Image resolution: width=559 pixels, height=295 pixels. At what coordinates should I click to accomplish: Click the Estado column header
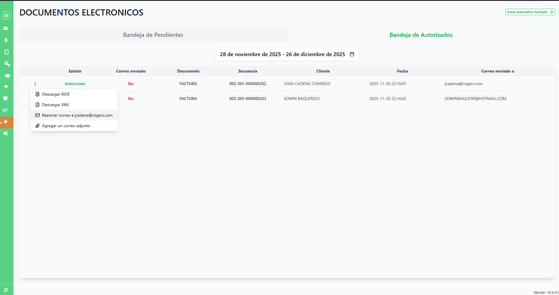pyautogui.click(x=75, y=71)
